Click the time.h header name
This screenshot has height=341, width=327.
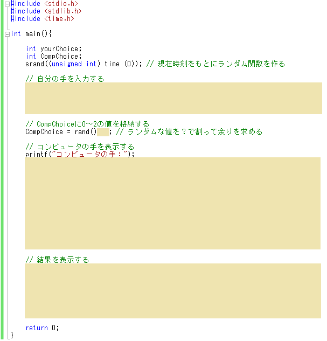59,18
